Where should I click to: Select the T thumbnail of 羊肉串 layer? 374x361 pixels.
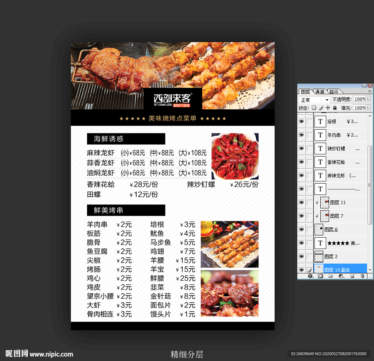[320, 135]
